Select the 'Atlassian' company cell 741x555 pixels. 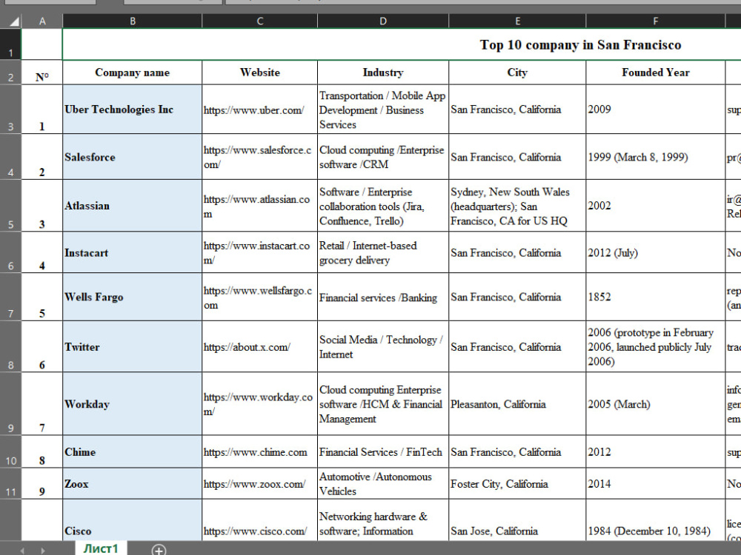point(133,205)
